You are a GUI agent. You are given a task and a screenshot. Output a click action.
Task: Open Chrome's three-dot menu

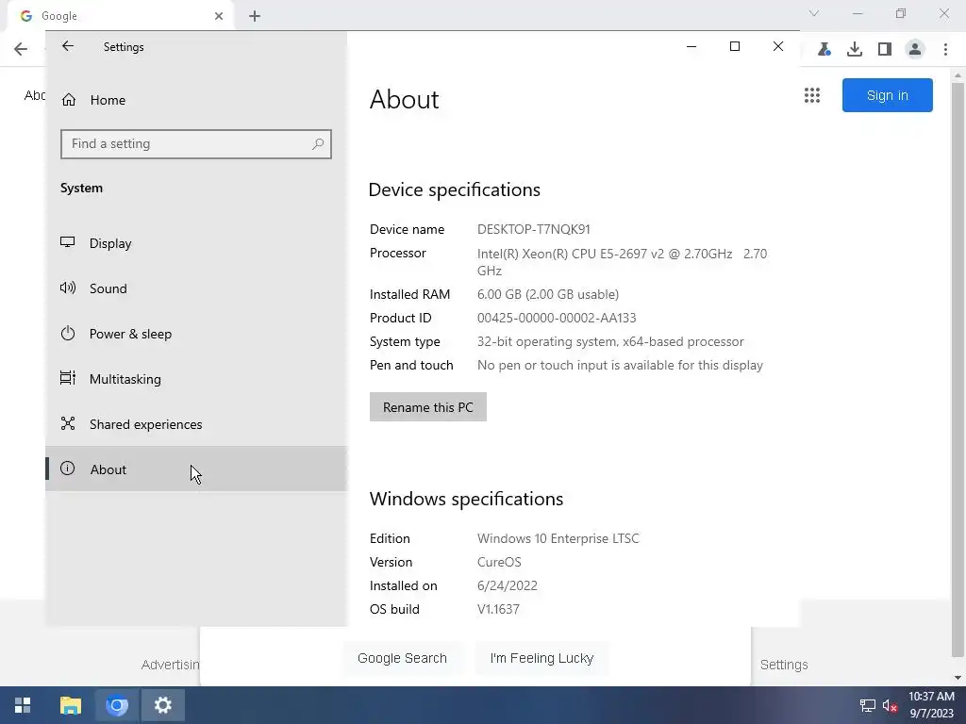(945, 49)
